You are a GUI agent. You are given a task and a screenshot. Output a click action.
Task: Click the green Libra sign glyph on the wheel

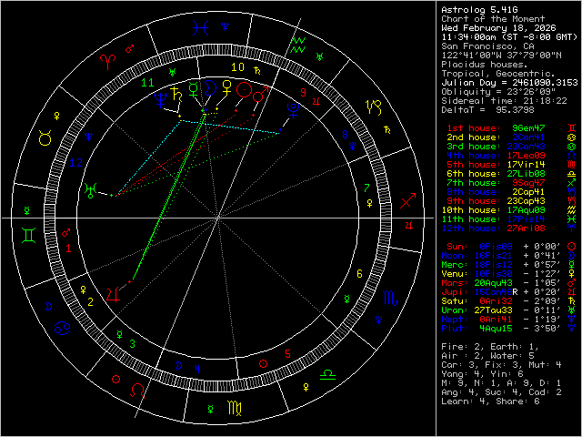click(327, 374)
